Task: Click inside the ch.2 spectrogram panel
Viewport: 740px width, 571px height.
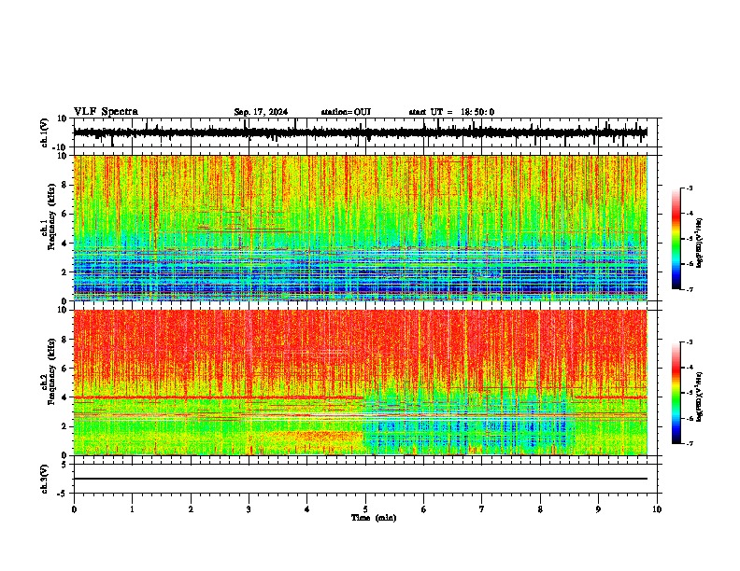Action: pyautogui.click(x=361, y=383)
